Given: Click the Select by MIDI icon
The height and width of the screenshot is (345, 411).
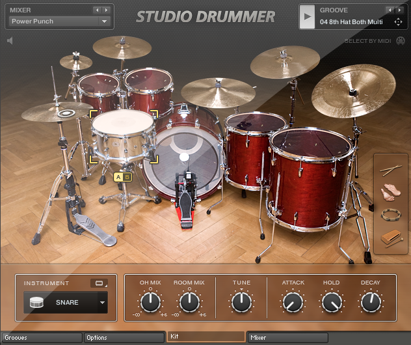Looking at the screenshot, I should [x=401, y=42].
